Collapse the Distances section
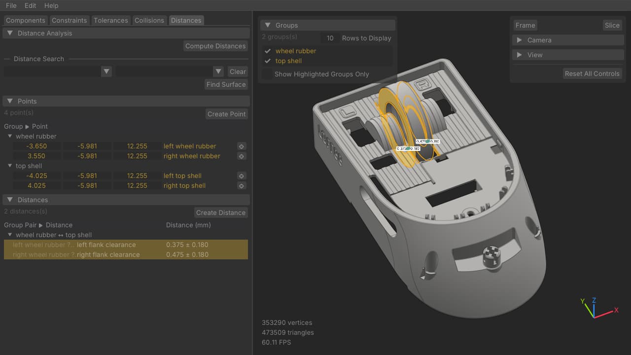Screen dimensions: 631x355 (9, 200)
